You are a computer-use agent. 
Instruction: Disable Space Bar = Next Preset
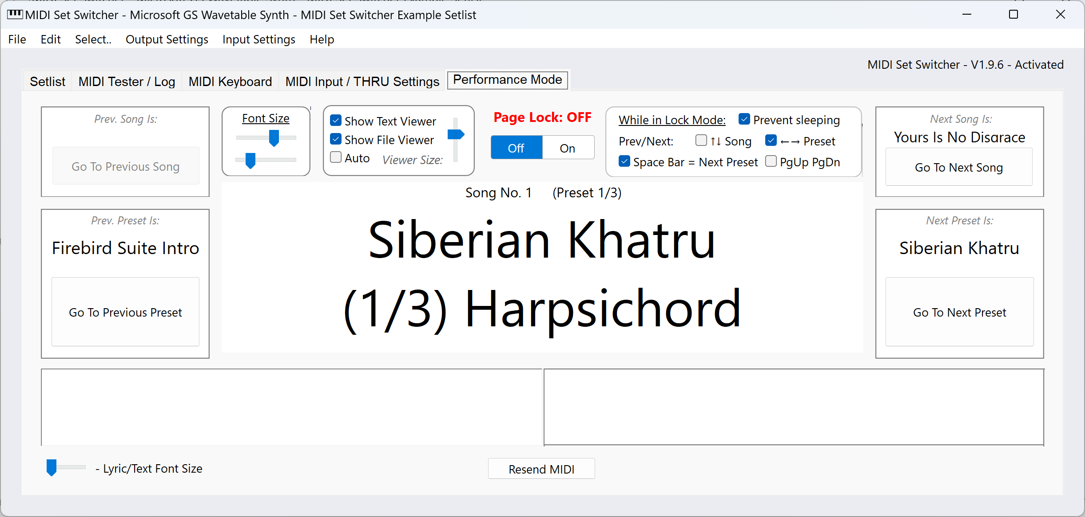point(624,161)
